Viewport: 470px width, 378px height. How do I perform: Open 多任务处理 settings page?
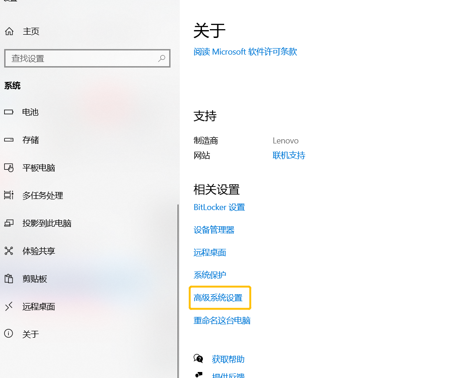click(43, 195)
